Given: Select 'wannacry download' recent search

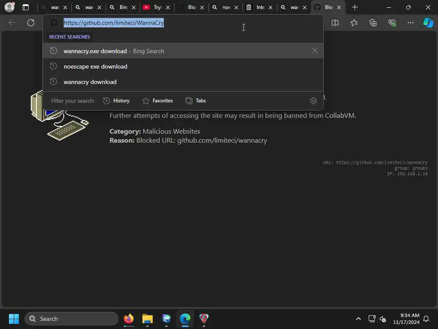Looking at the screenshot, I should coord(183,82).
